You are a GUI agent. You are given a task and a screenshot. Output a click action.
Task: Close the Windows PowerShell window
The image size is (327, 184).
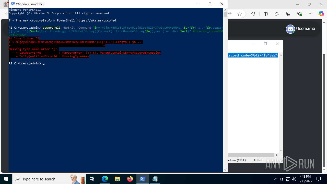point(222,4)
